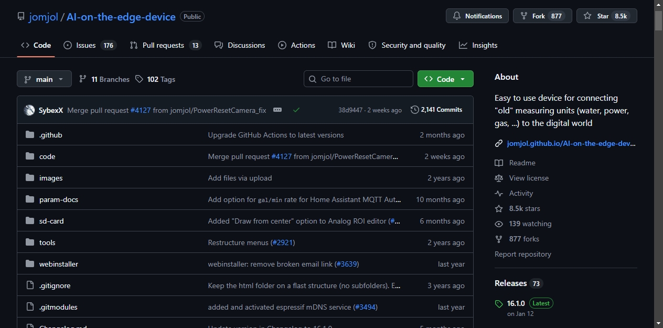663x328 pixels.
Task: Click the green commit status checkmark
Action: 296,110
